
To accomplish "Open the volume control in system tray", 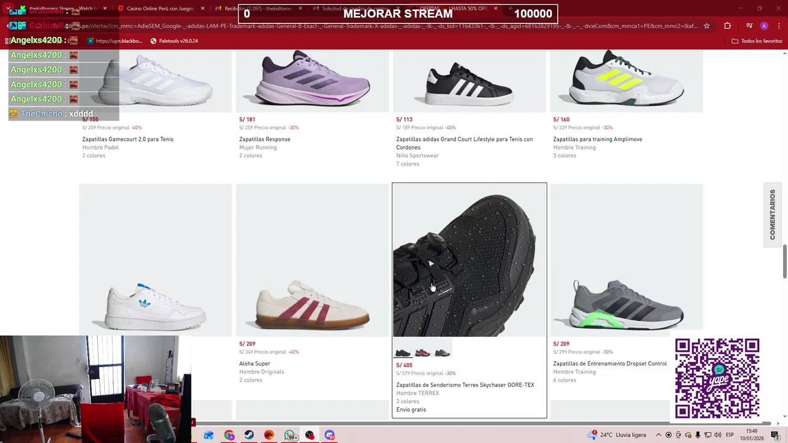I will coord(717,435).
